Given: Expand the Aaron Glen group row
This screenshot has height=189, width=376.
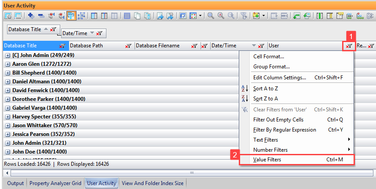Looking at the screenshot, I should (7, 64).
